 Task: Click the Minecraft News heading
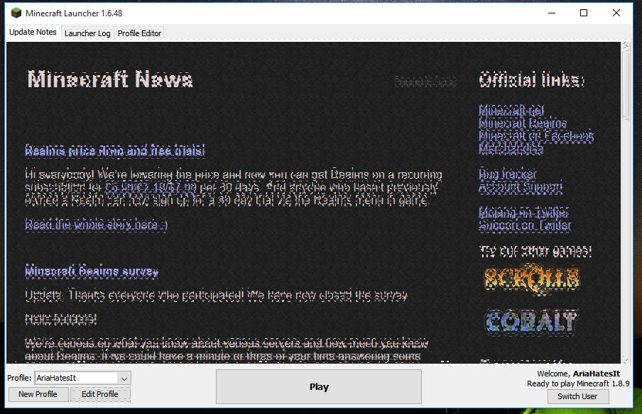pyautogui.click(x=110, y=79)
